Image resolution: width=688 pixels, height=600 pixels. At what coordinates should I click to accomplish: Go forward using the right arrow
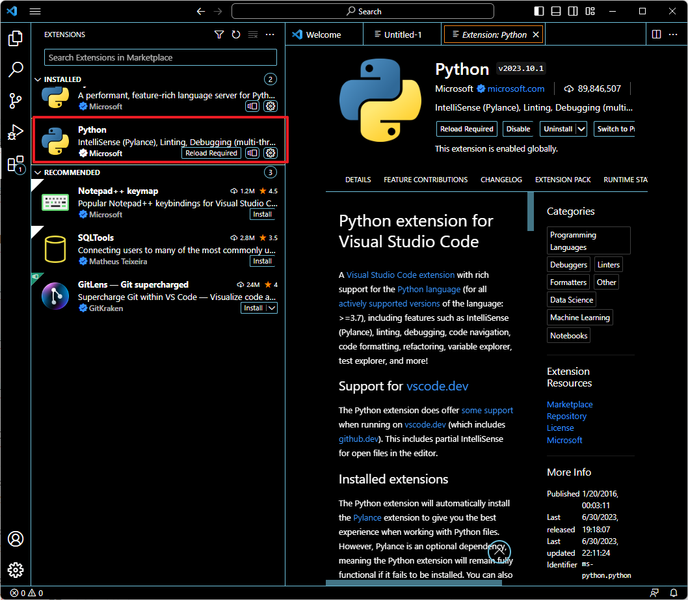218,12
